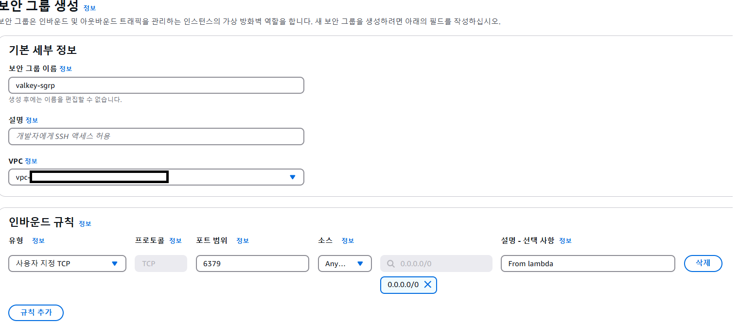Expand the 사용자 지정 TCP type dropdown

click(x=68, y=263)
